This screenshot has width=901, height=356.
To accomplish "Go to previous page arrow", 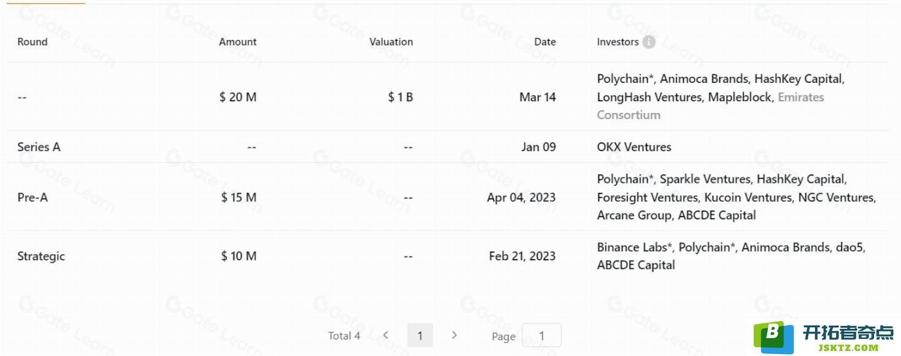I will point(386,335).
